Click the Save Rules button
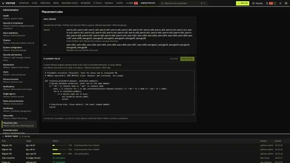 187,59
